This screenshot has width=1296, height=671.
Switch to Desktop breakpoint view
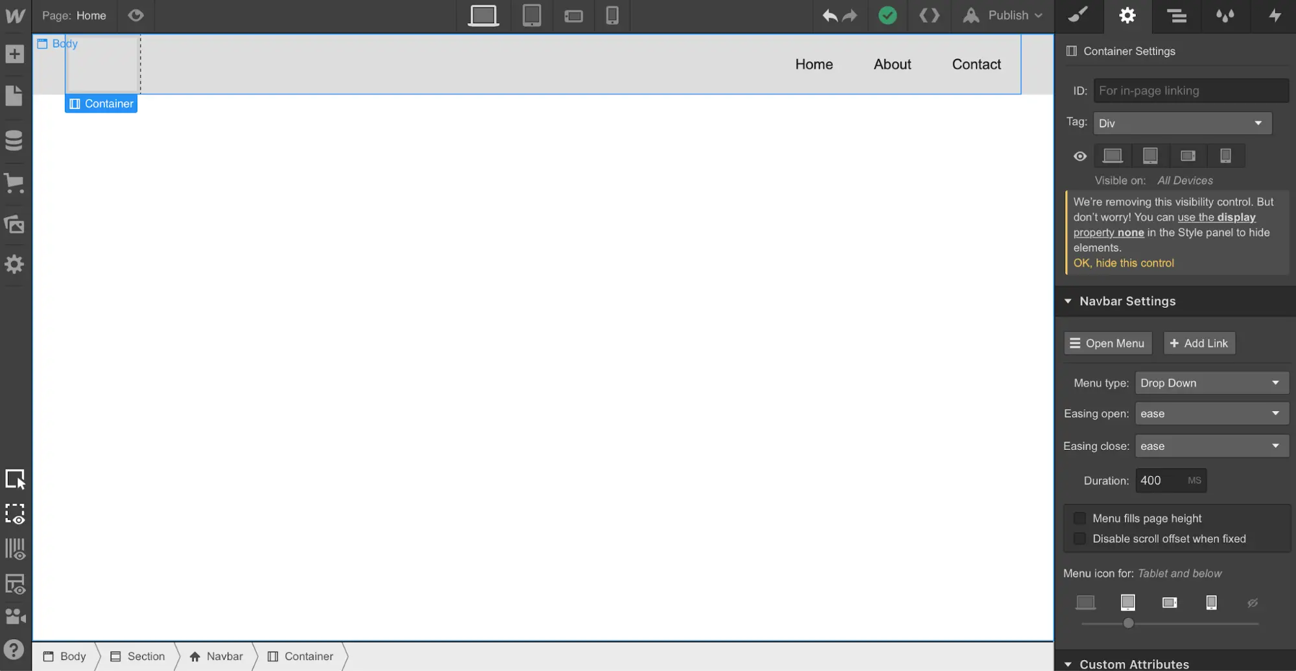484,16
